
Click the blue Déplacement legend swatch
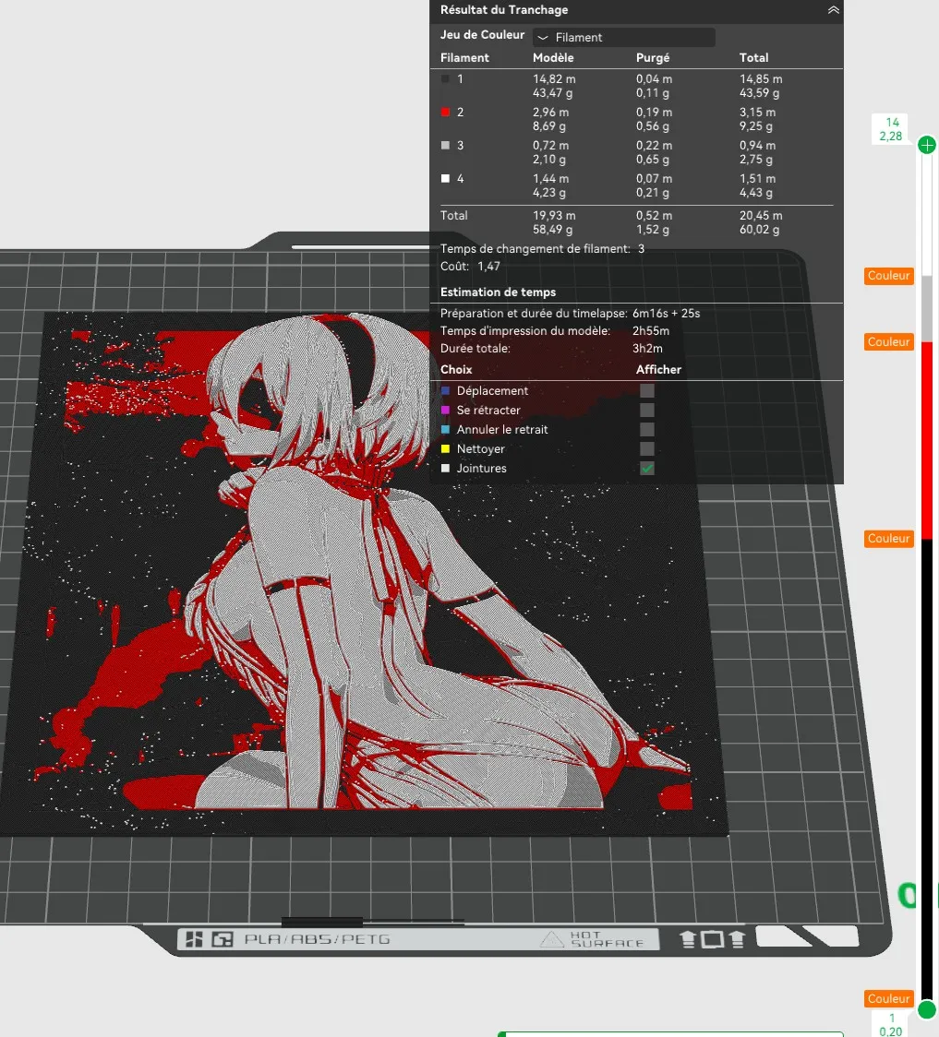coord(445,391)
